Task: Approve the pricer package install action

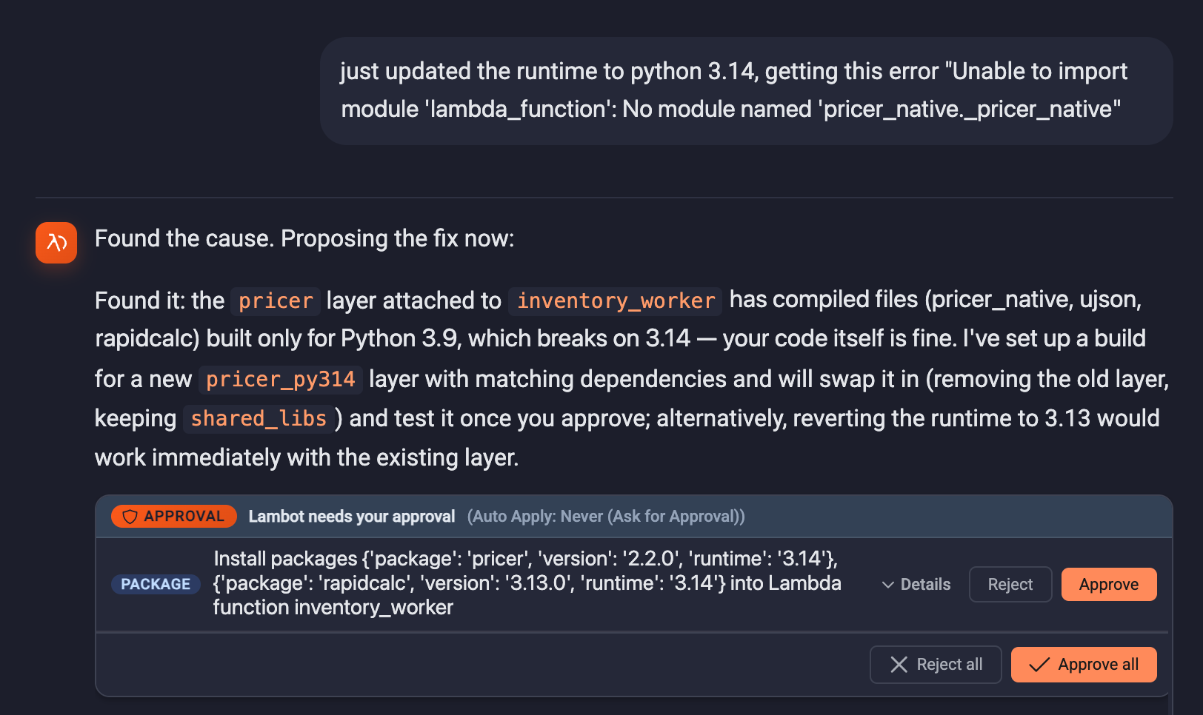Action: click(1109, 585)
